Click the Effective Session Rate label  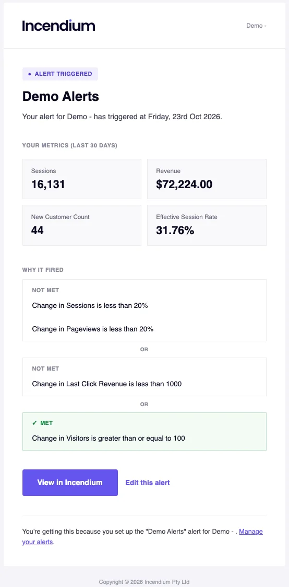pos(187,217)
